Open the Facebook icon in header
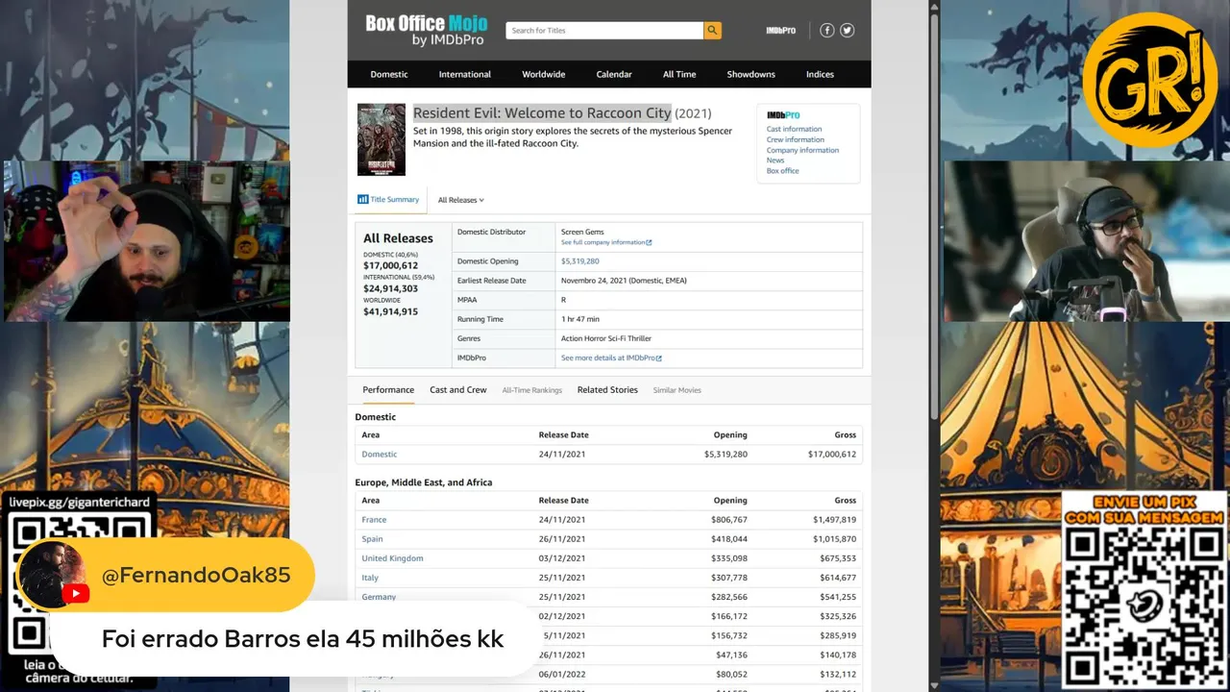This screenshot has width=1230, height=692. 826,31
